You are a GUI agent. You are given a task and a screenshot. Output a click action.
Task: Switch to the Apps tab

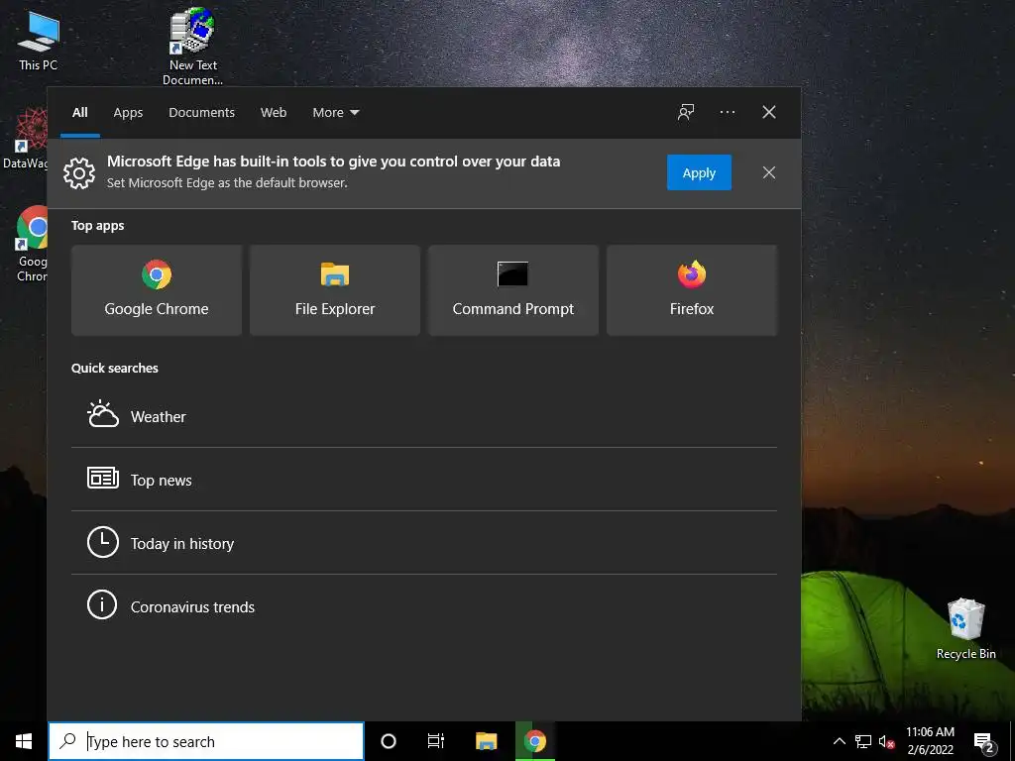(128, 112)
